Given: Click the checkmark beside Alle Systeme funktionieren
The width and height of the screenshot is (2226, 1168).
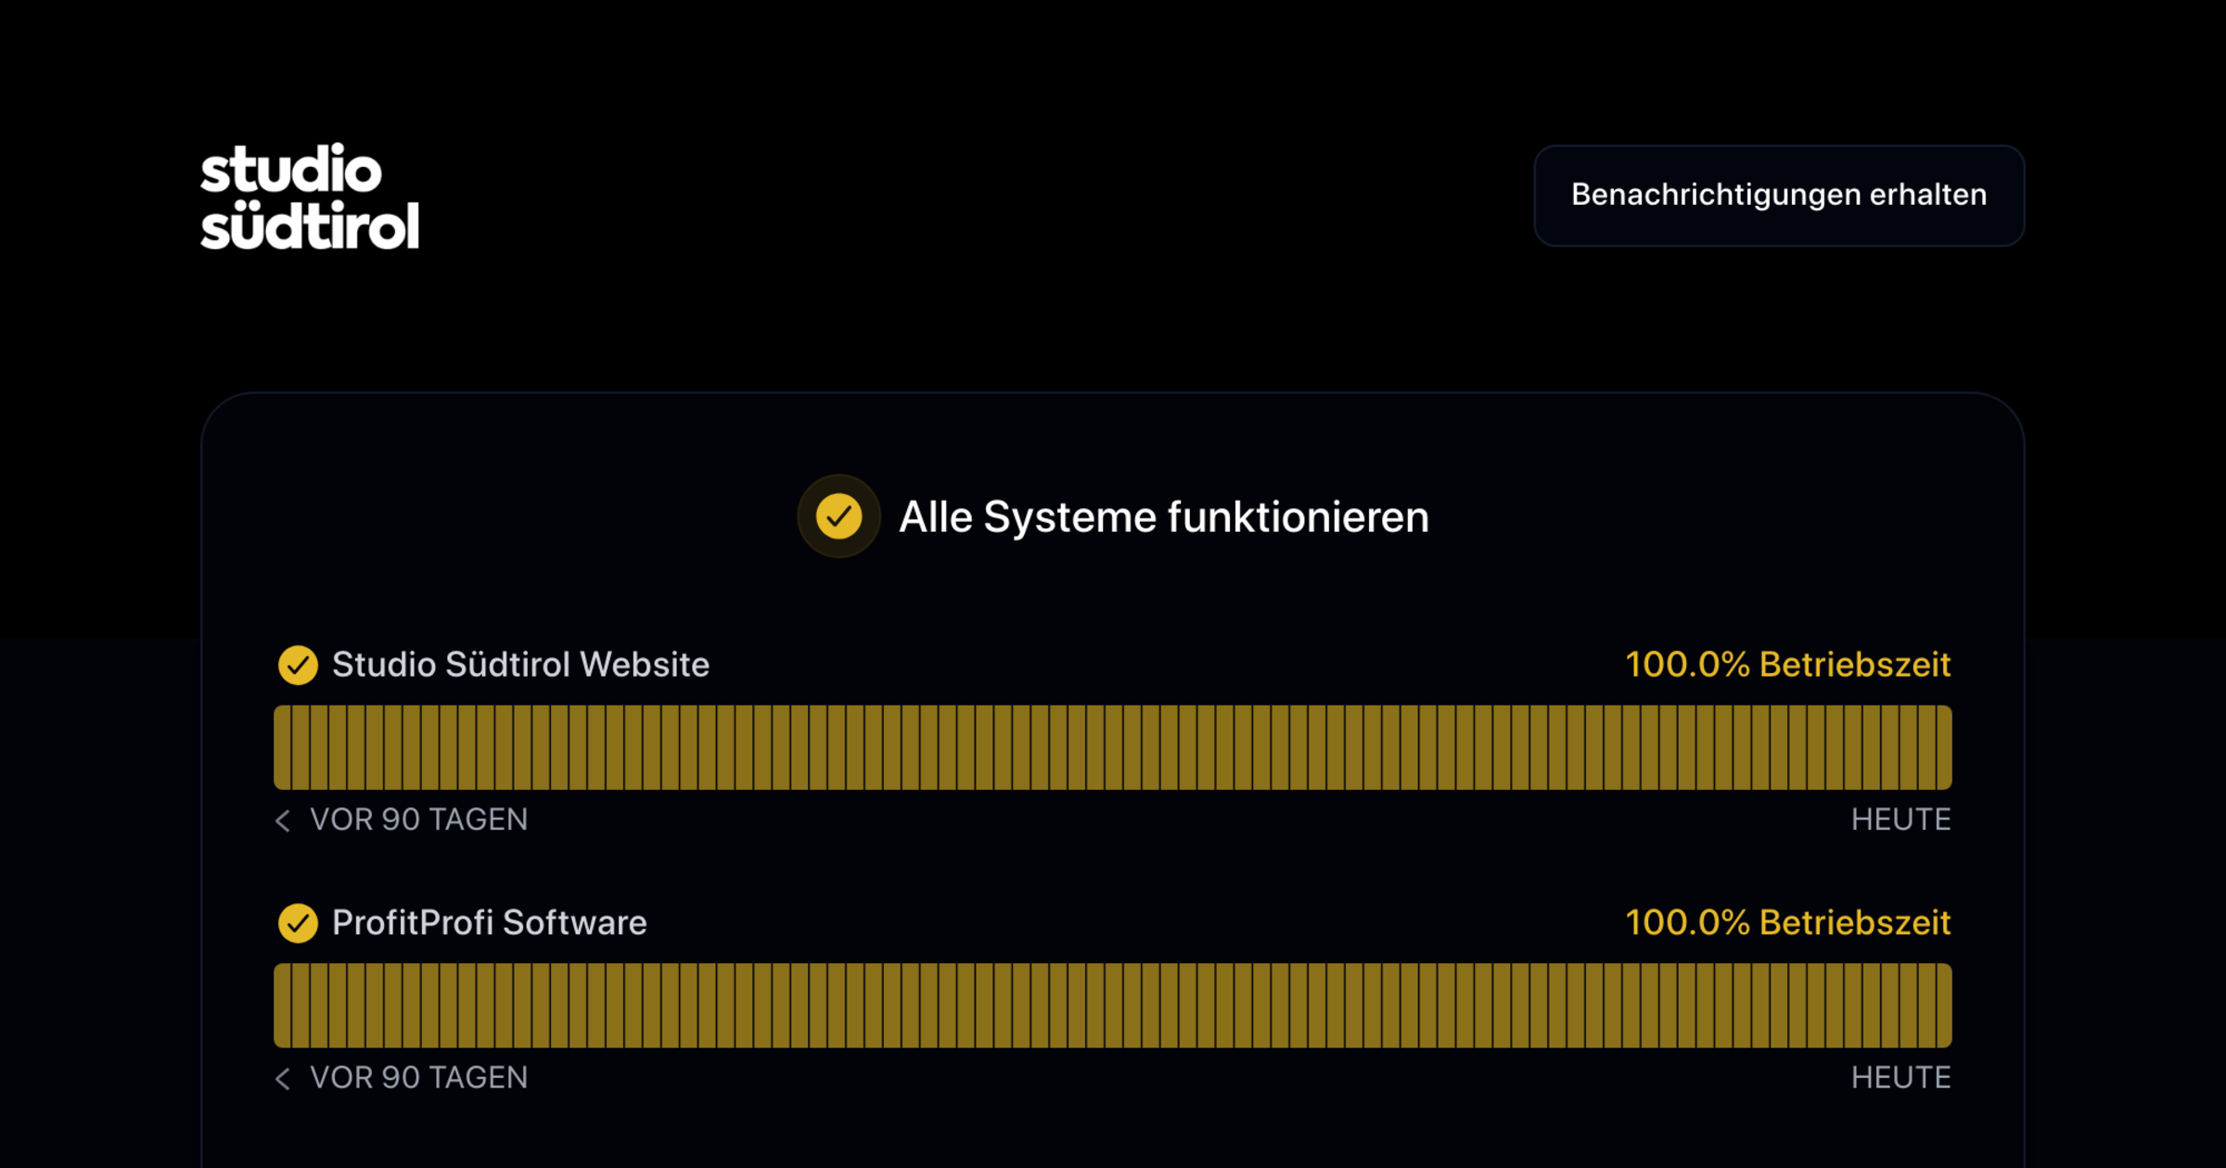Looking at the screenshot, I should [838, 516].
